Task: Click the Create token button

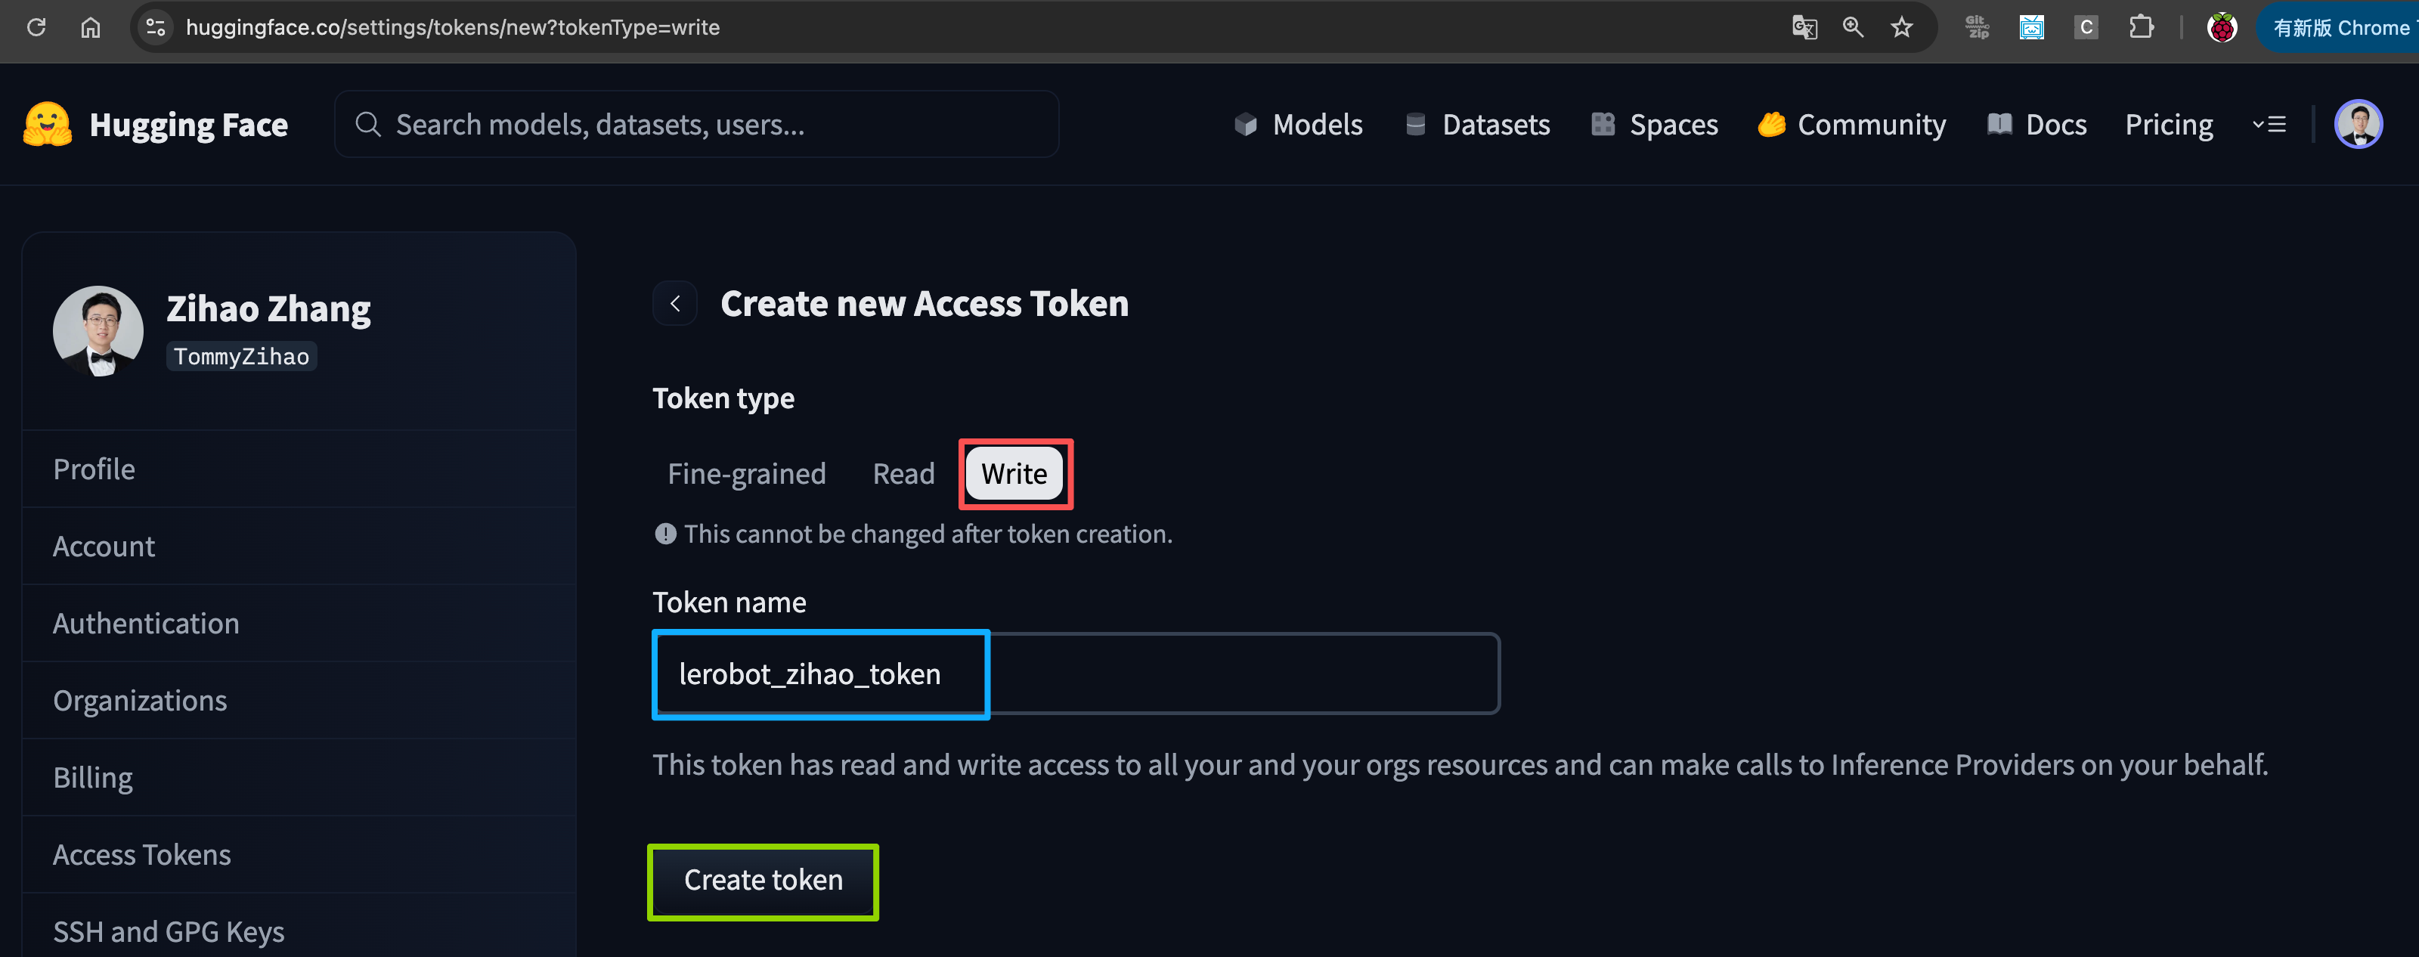Action: (763, 880)
